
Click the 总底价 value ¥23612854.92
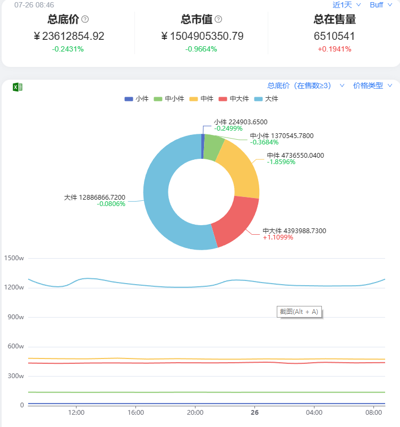(69, 36)
